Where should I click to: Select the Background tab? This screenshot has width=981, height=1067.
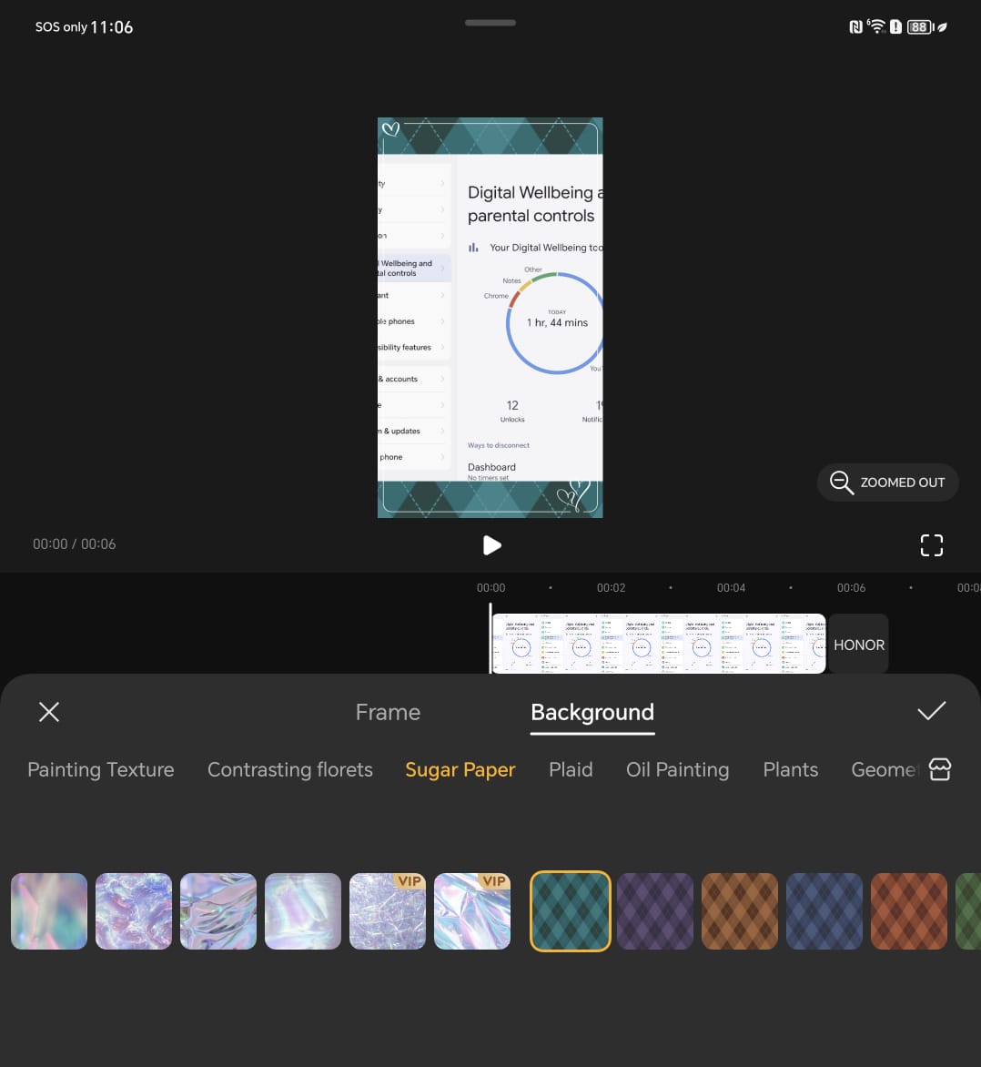[592, 712]
